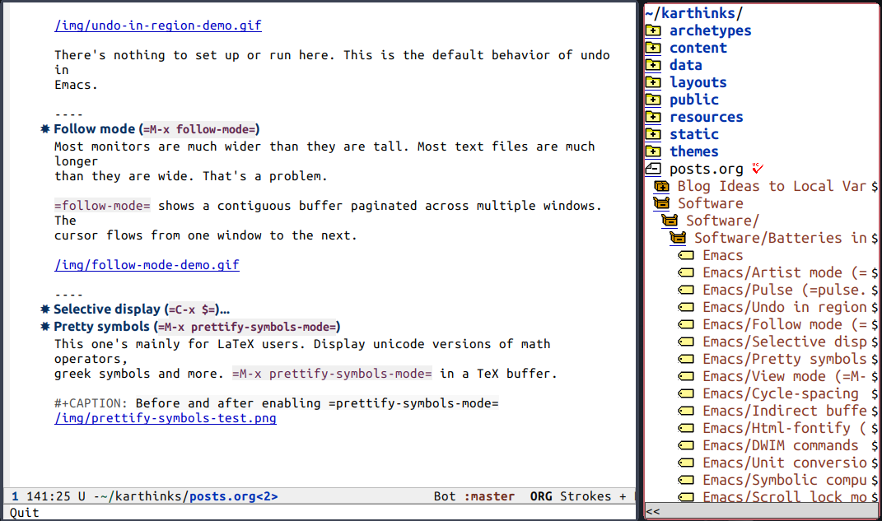
Task: Select posts.org file in the sidebar
Action: 707,170
